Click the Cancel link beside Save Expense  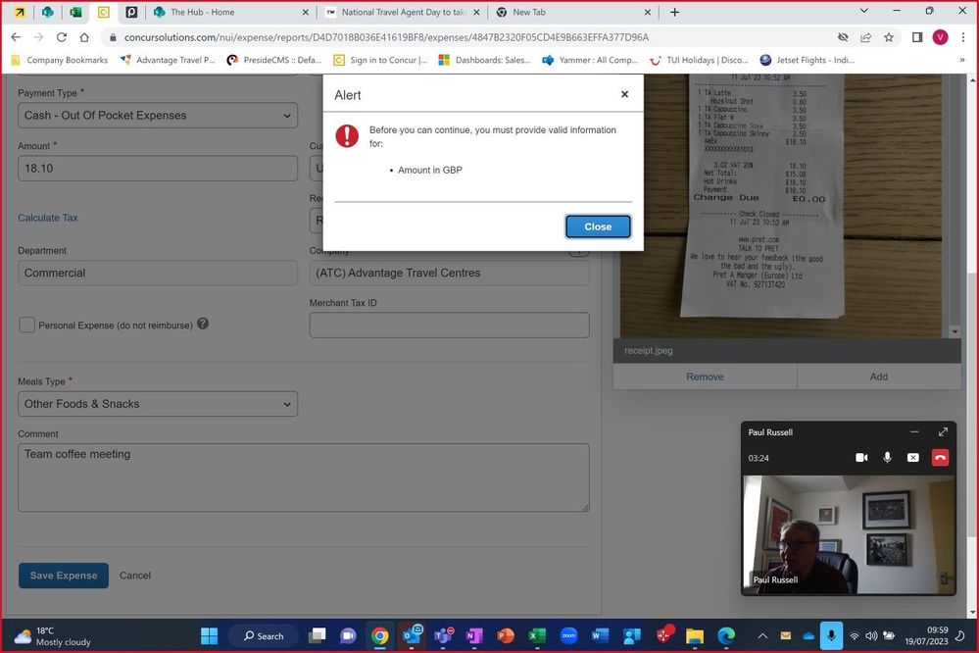(135, 576)
